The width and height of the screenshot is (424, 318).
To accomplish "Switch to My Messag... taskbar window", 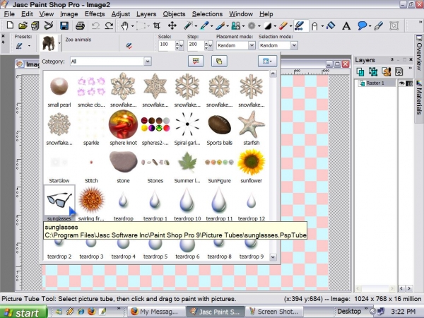I will point(156,312).
